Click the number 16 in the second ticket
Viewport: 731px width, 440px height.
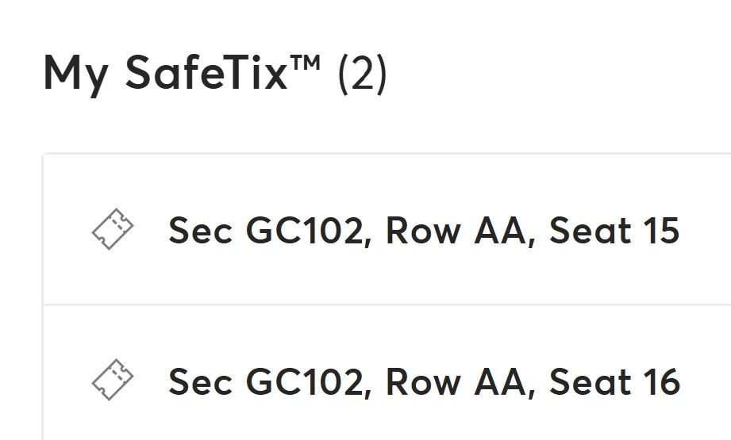tap(660, 381)
